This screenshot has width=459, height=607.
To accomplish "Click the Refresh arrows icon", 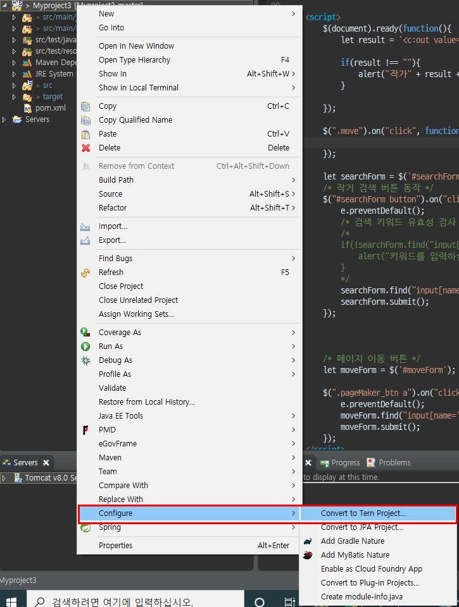I will (x=85, y=273).
